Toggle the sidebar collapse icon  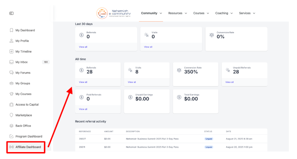(11, 13)
